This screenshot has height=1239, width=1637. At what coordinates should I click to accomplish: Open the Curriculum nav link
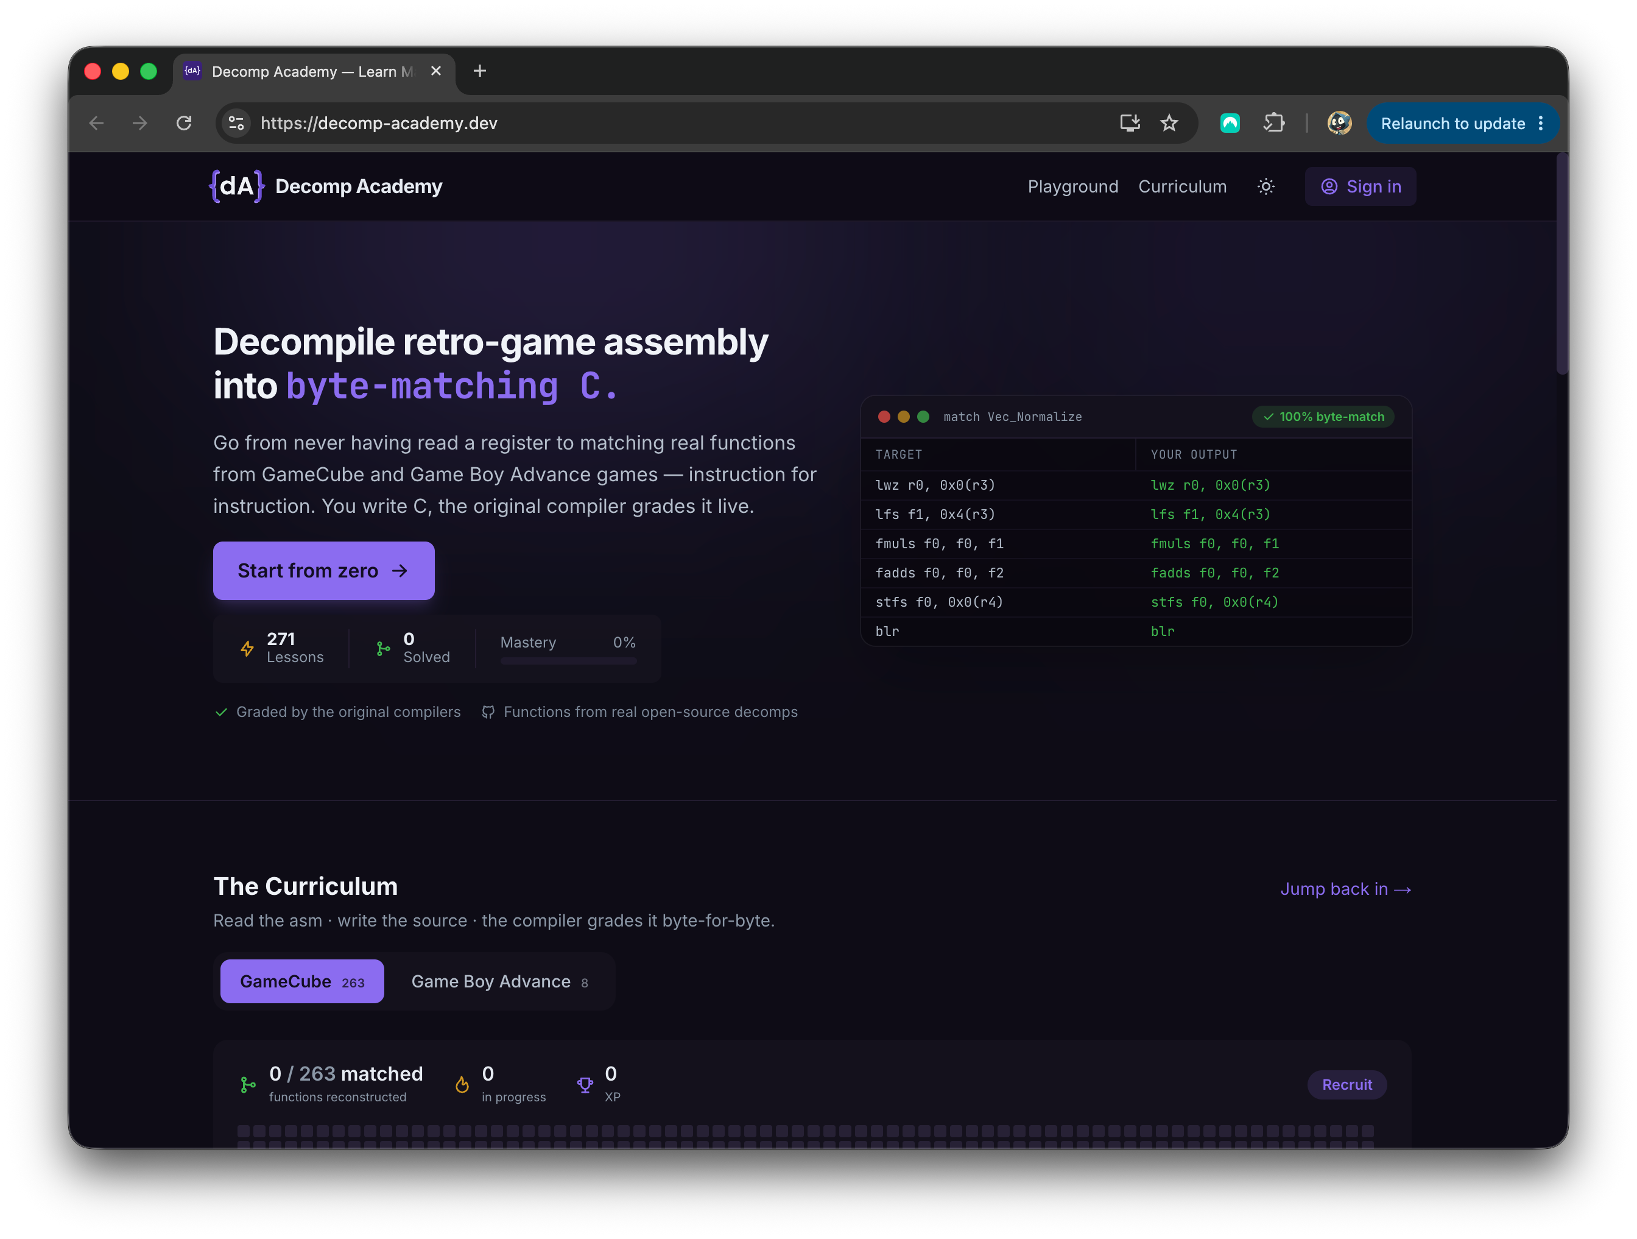(1182, 186)
